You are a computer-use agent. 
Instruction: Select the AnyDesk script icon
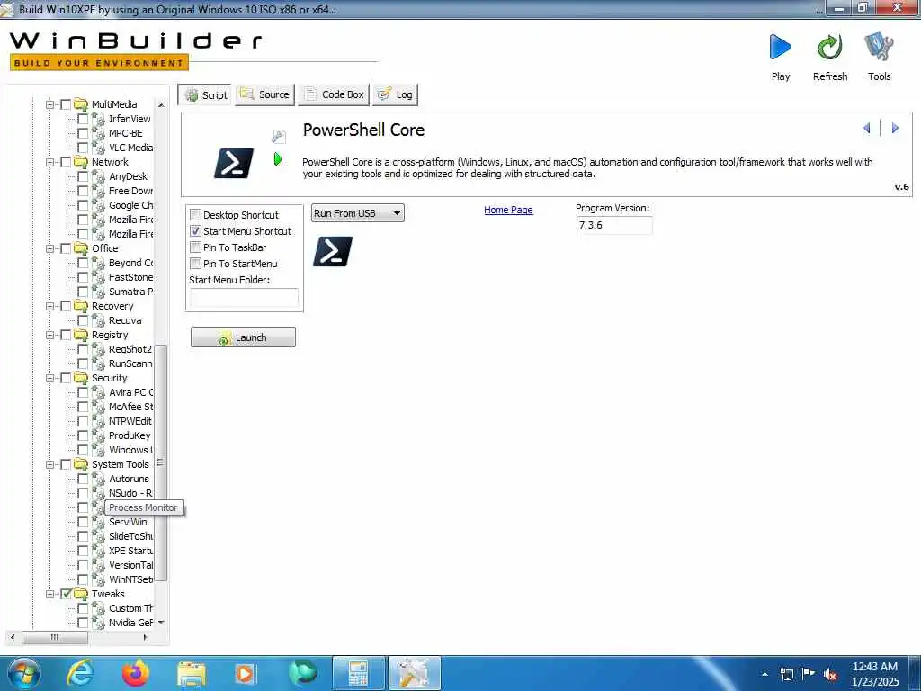[99, 176]
